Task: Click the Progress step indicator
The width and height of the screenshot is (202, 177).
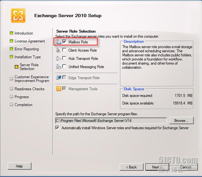Action: pos(11,97)
